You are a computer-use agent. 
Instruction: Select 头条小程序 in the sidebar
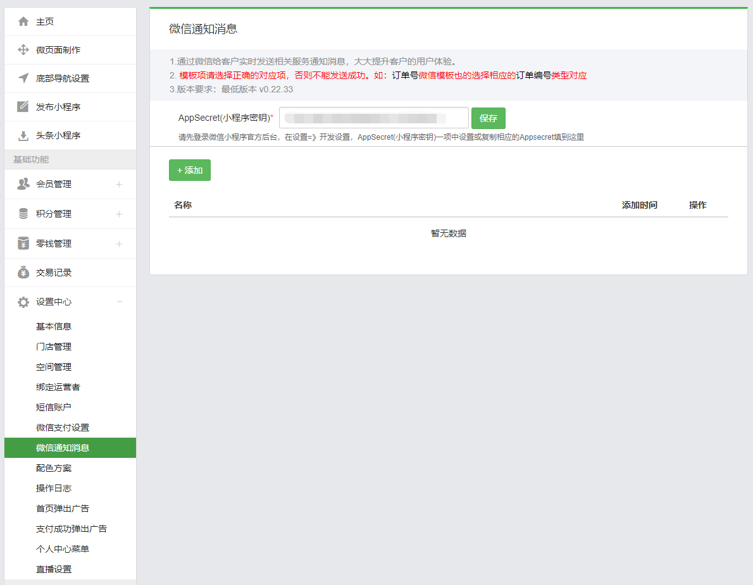click(70, 135)
